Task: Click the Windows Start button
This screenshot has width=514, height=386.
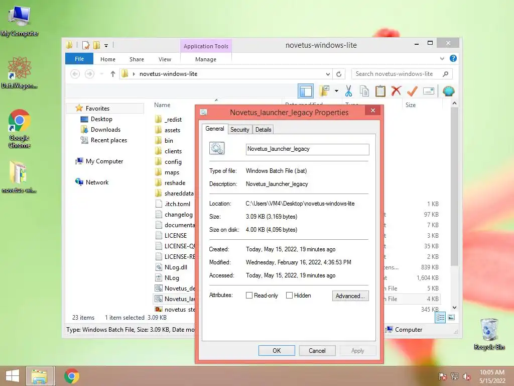Action: pos(13,376)
